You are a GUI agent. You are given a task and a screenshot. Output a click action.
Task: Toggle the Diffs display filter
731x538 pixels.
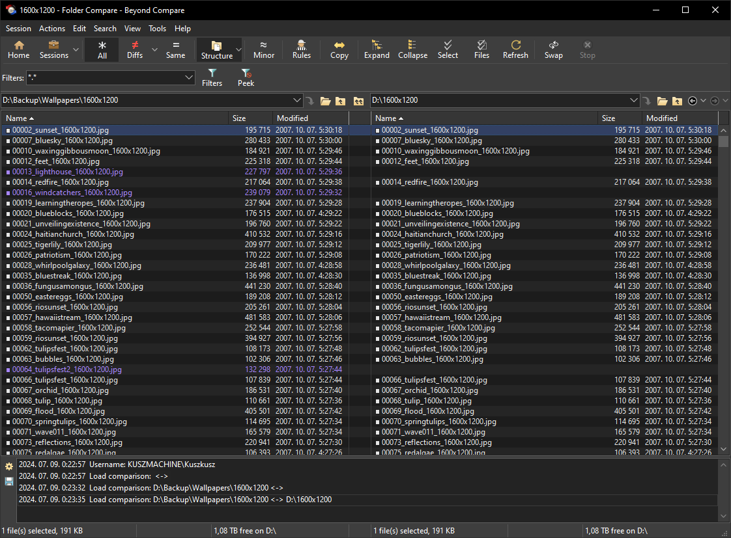click(x=135, y=50)
